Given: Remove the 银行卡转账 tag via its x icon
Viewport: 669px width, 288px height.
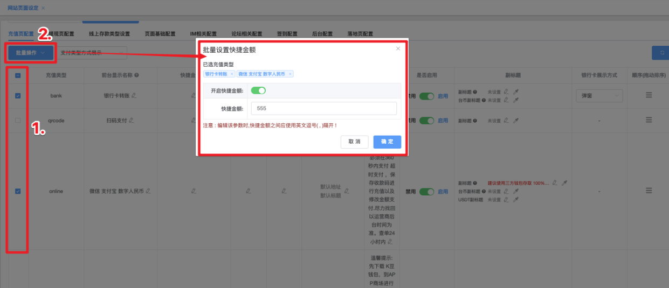Looking at the screenshot, I should 232,74.
